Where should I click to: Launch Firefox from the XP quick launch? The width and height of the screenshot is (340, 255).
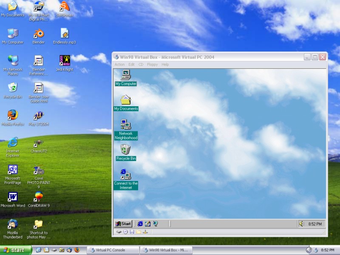click(x=77, y=250)
